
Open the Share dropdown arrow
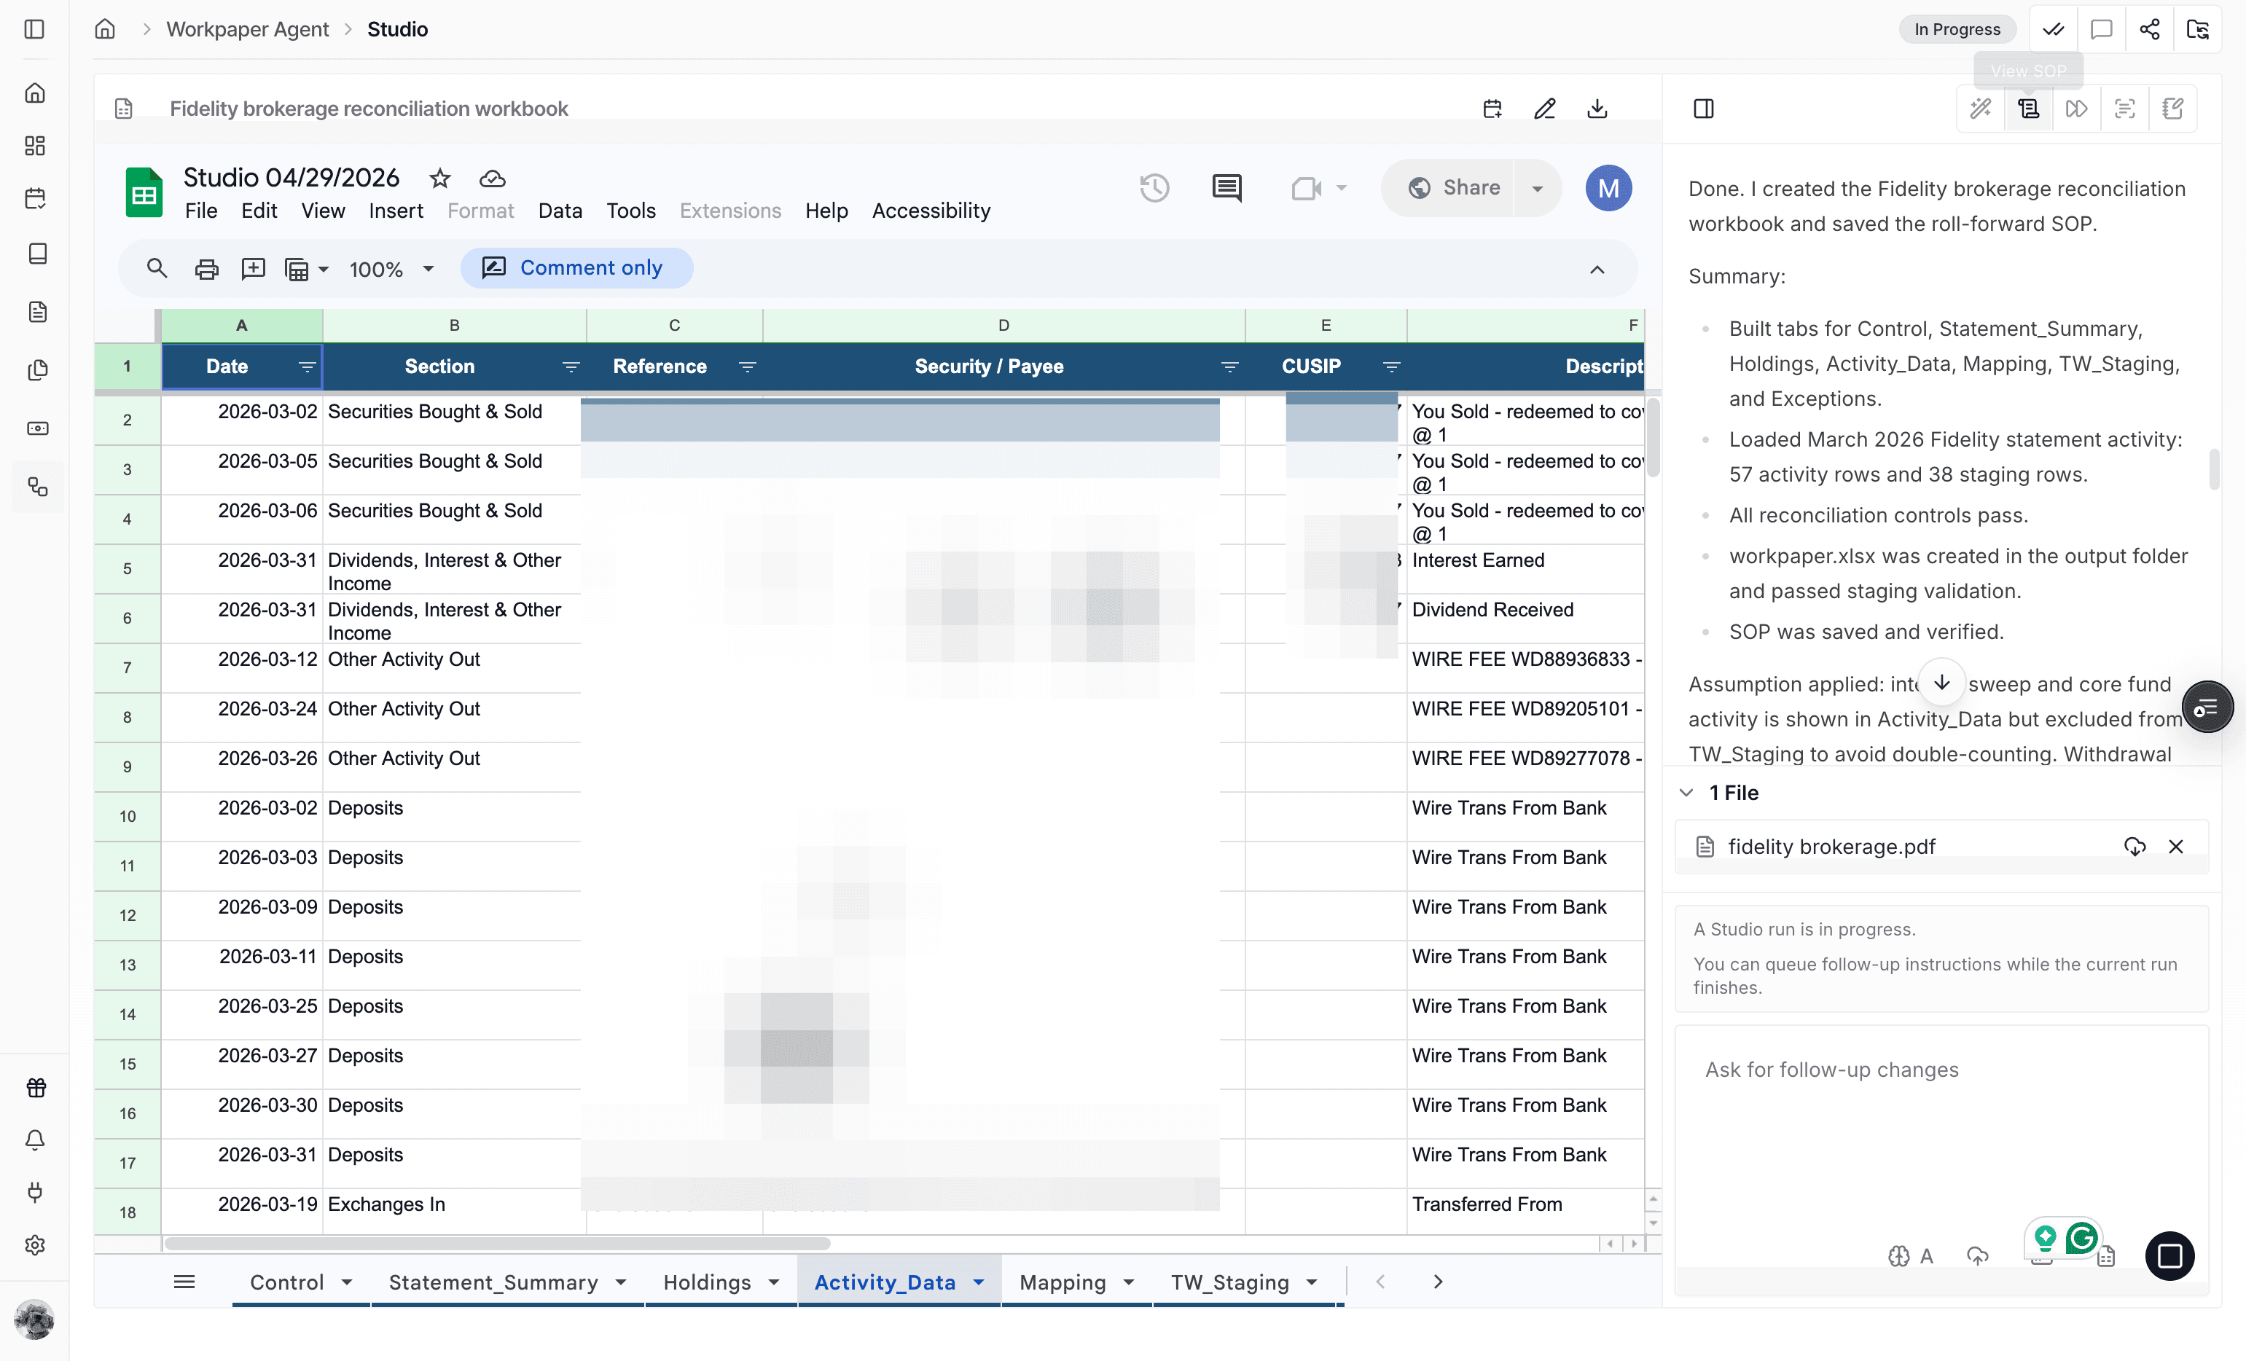(1538, 189)
